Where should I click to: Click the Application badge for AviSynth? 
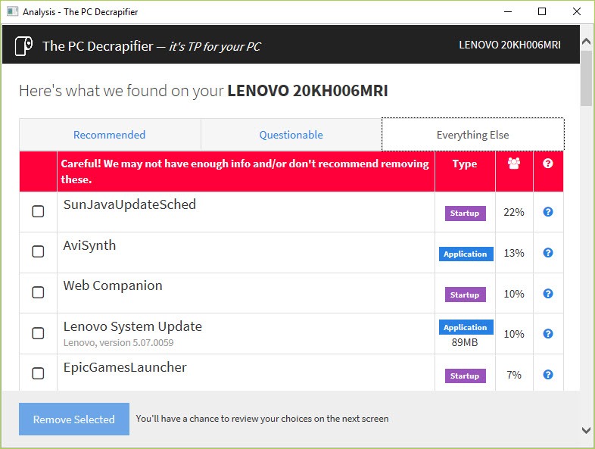[x=466, y=254]
